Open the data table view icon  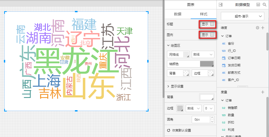pos(258,4)
